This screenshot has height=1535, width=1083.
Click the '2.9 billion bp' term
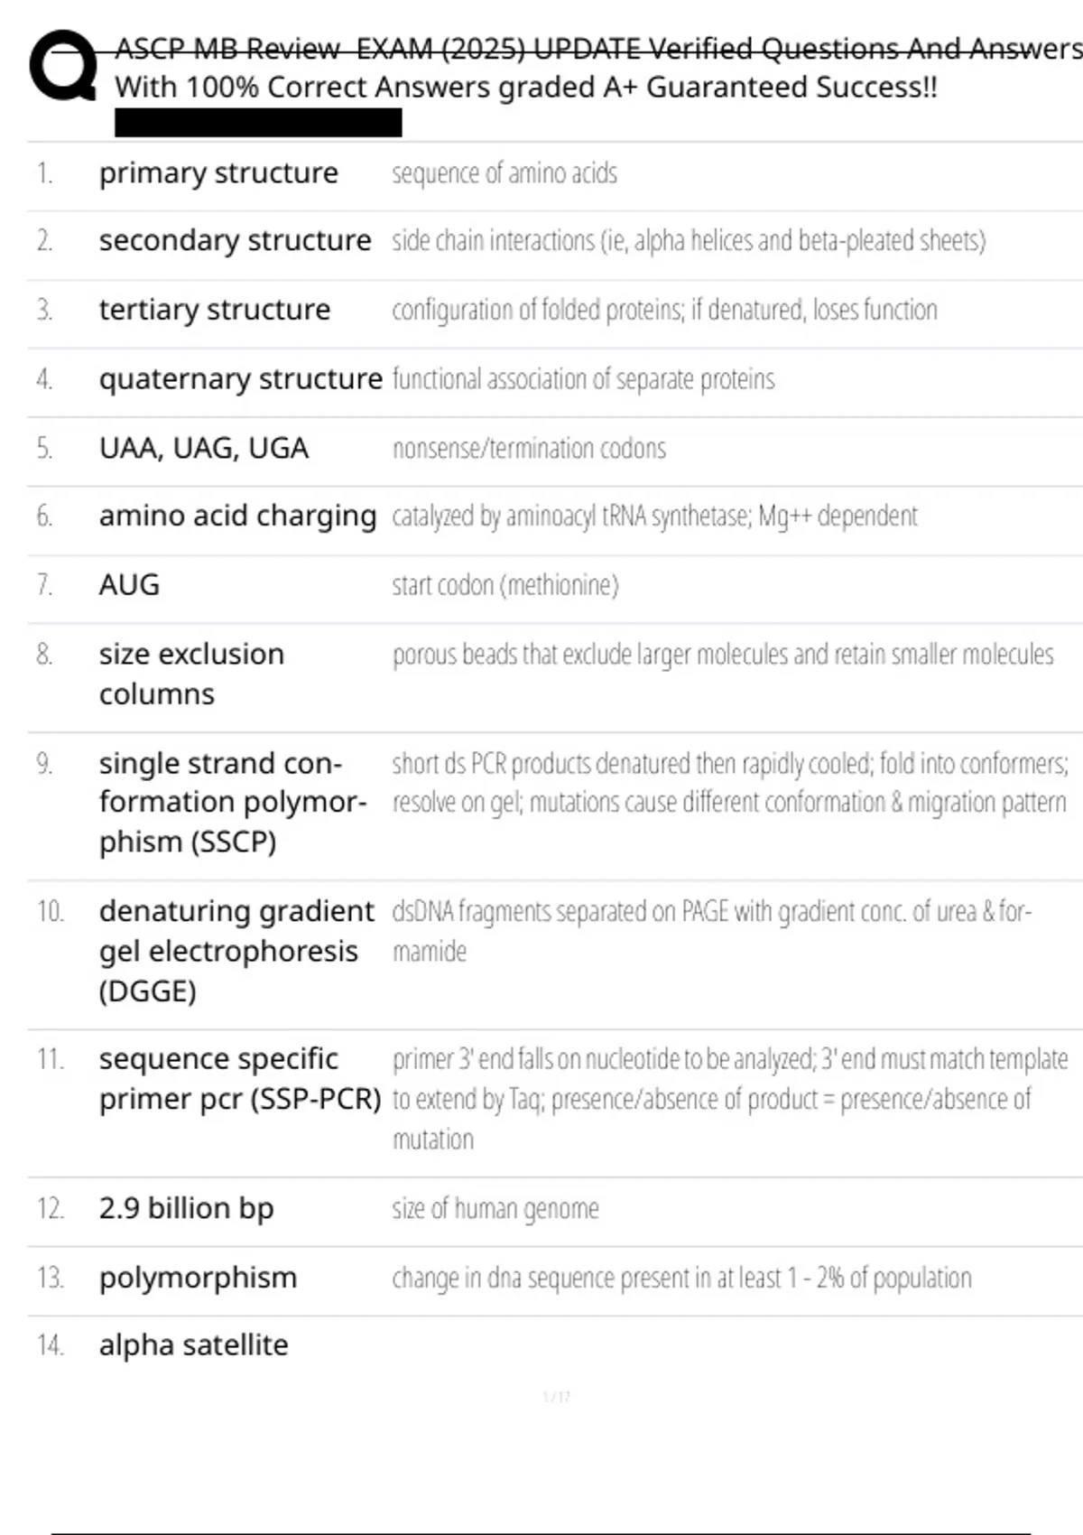pyautogui.click(x=186, y=1207)
